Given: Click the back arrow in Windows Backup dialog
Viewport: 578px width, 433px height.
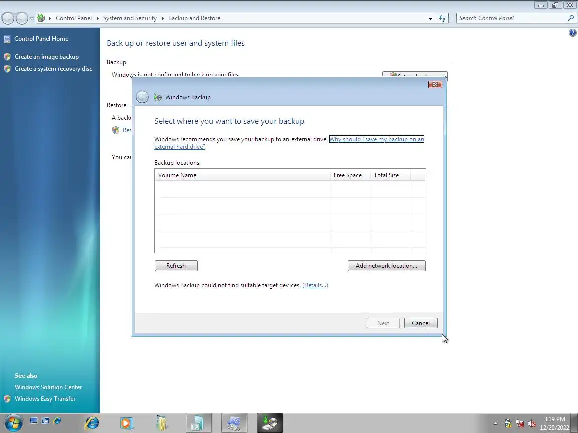Looking at the screenshot, I should (142, 97).
